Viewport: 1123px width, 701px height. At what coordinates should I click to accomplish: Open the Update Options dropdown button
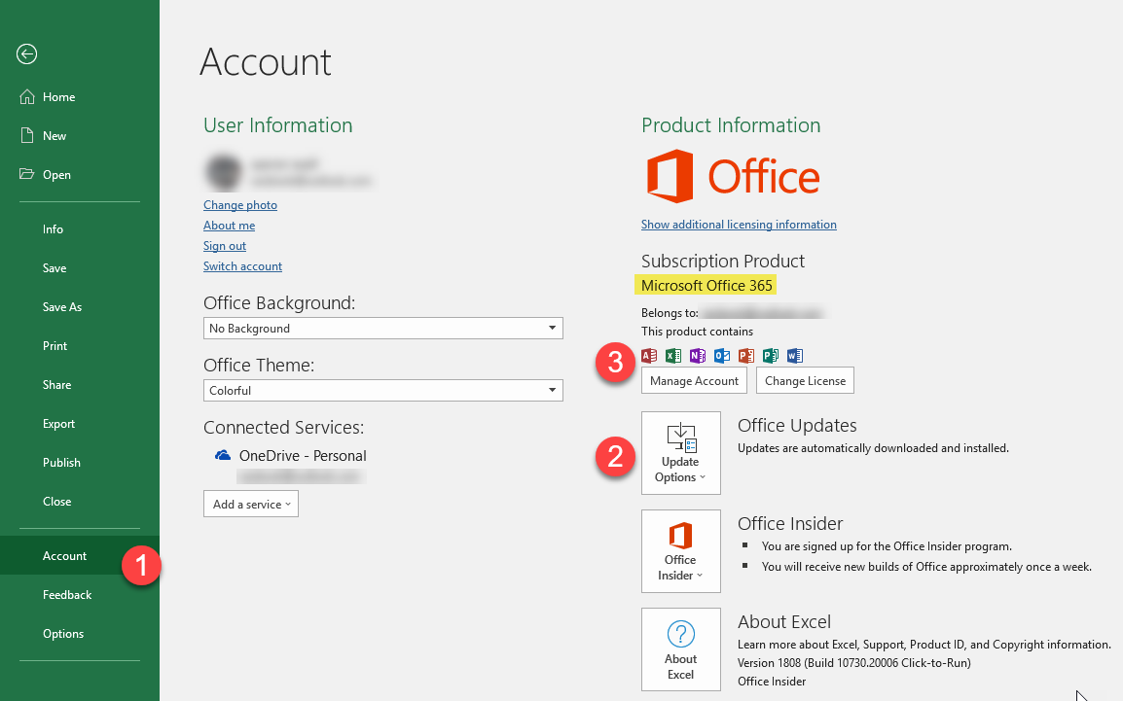681,453
